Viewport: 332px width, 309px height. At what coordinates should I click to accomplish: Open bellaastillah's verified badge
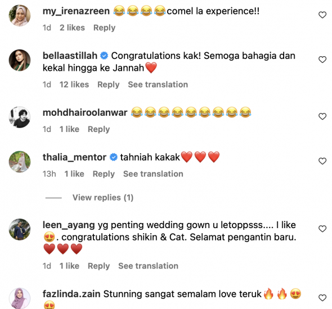click(104, 56)
